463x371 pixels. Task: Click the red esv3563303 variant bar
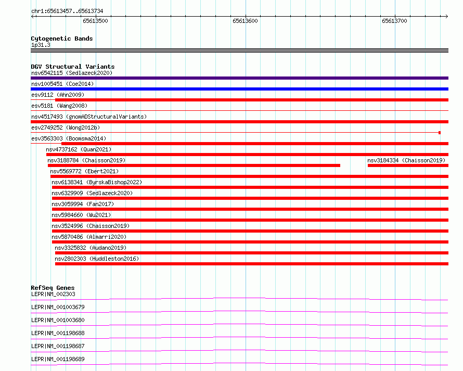[x=255, y=144]
